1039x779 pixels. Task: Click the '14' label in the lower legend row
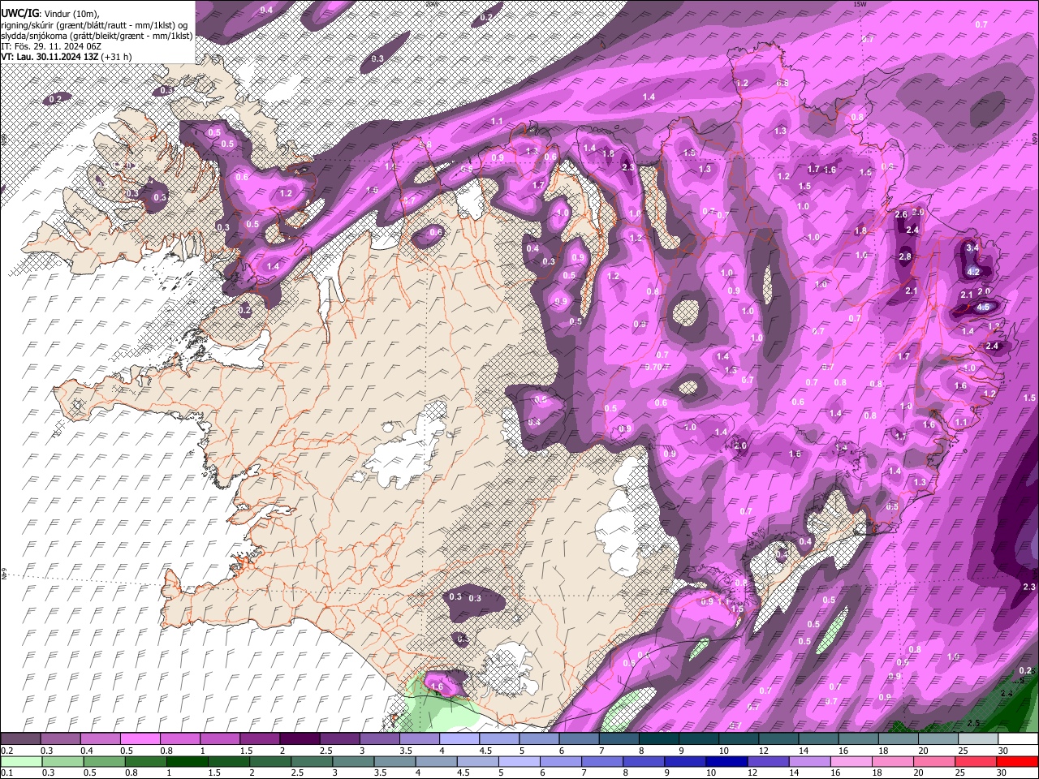pyautogui.click(x=795, y=773)
